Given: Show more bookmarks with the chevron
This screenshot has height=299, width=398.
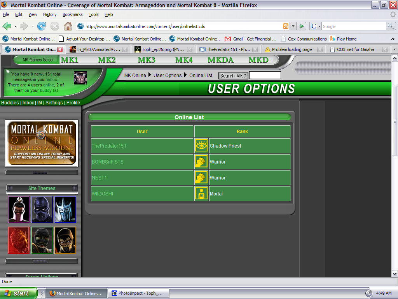Looking at the screenshot, I should (393, 39).
